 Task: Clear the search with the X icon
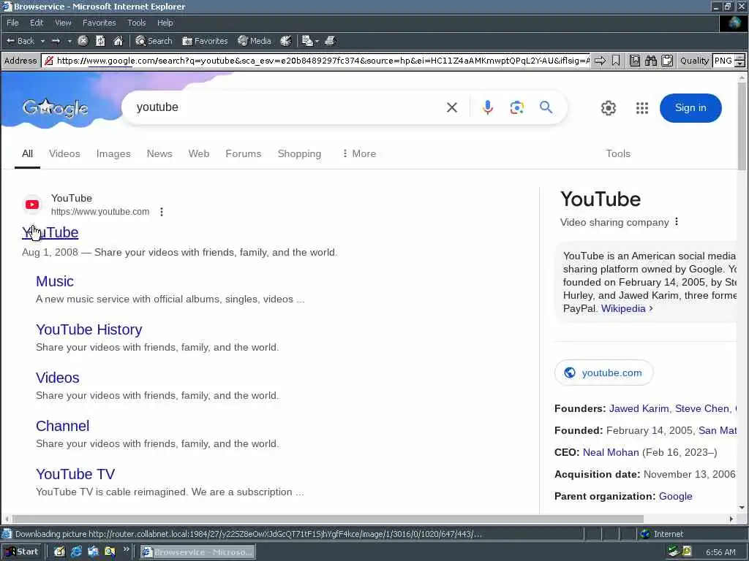(452, 108)
